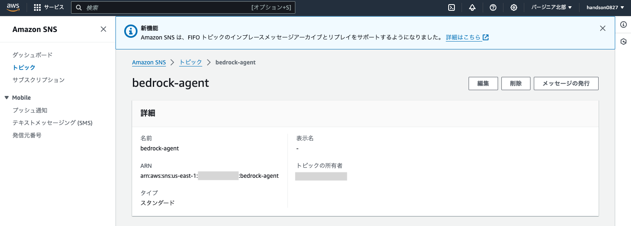Click the Amazon SNS sidebar title
Viewport: 631px width, 226px height.
click(35, 29)
